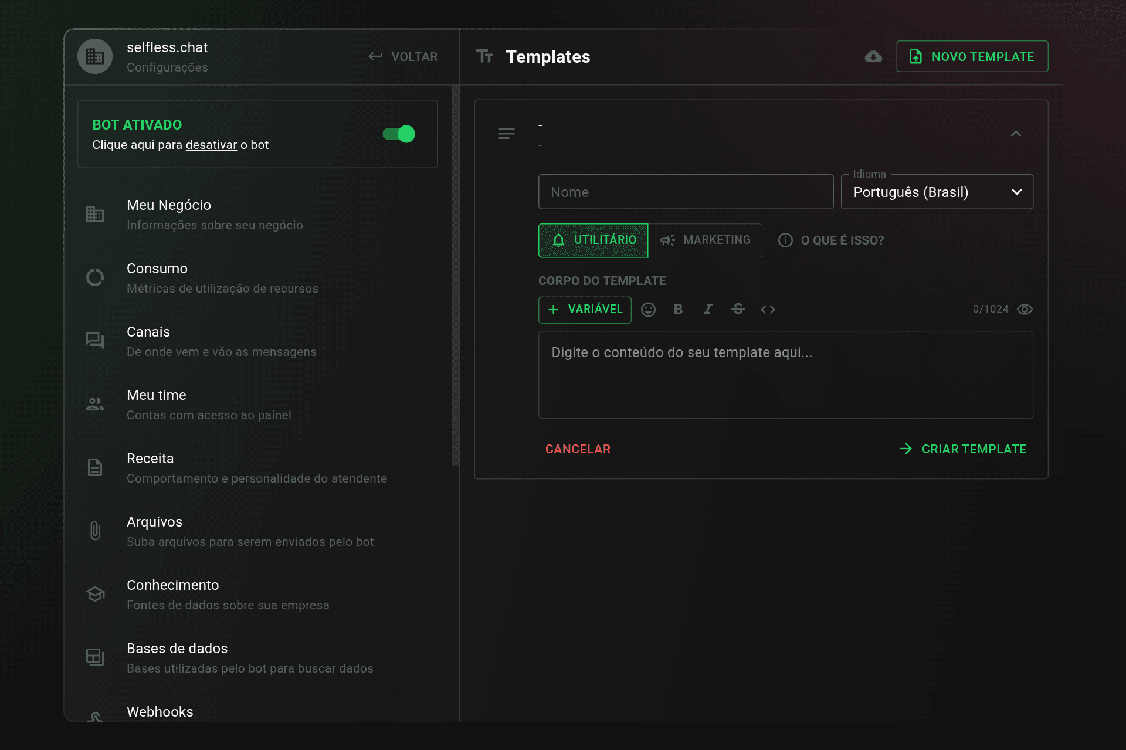Viewport: 1126px width, 750px height.
Task: Collapse the template card with chevron
Action: [x=1016, y=134]
